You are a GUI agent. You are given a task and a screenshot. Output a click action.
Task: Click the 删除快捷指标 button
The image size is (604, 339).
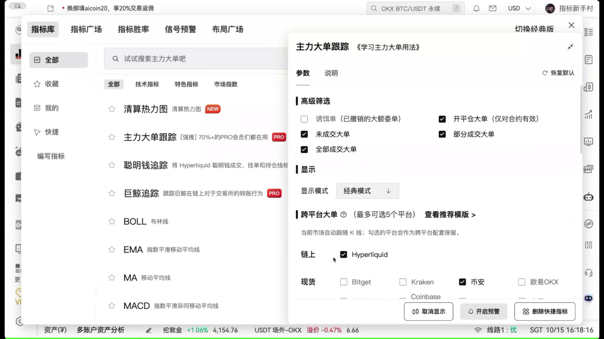point(545,312)
